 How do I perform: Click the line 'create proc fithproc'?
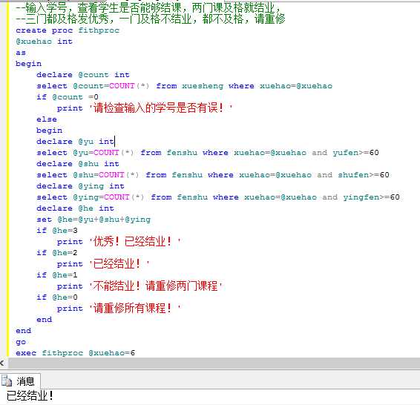tap(68, 30)
